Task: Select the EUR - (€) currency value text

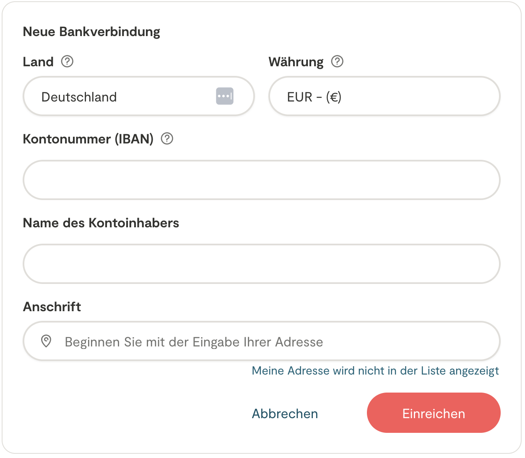Action: click(314, 97)
